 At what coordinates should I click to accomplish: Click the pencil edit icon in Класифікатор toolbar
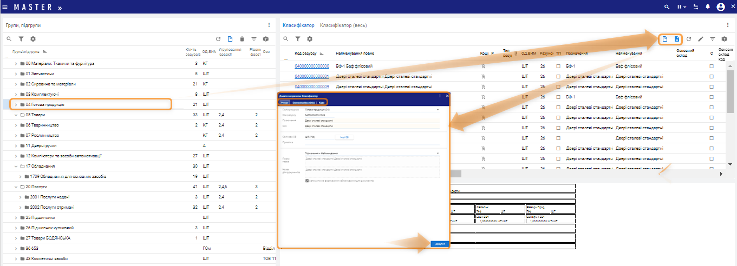701,39
